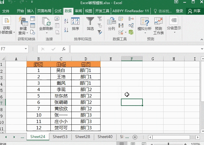Screen dimensions: 204x145
Task: Click the sheet tabs scroll-left arrow
Action: coord(6,137)
